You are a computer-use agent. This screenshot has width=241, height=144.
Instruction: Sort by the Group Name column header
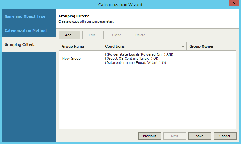[80, 46]
